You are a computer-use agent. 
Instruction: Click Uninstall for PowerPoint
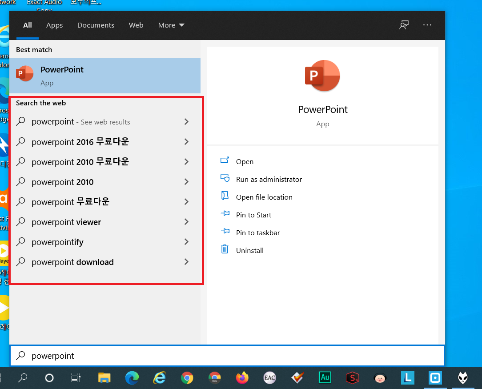tap(249, 251)
